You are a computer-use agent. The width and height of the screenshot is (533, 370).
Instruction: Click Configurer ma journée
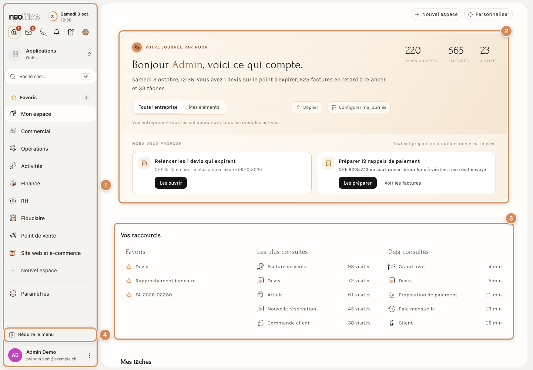(359, 107)
